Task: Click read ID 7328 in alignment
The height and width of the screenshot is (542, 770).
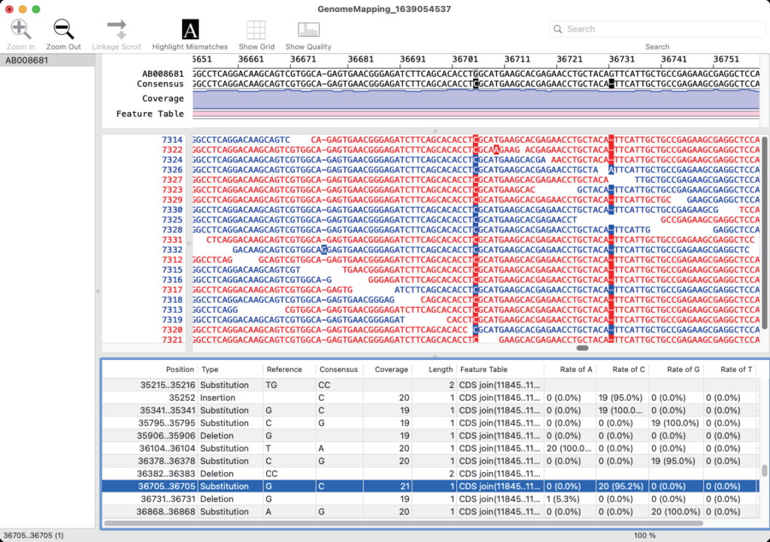Action: [172, 230]
